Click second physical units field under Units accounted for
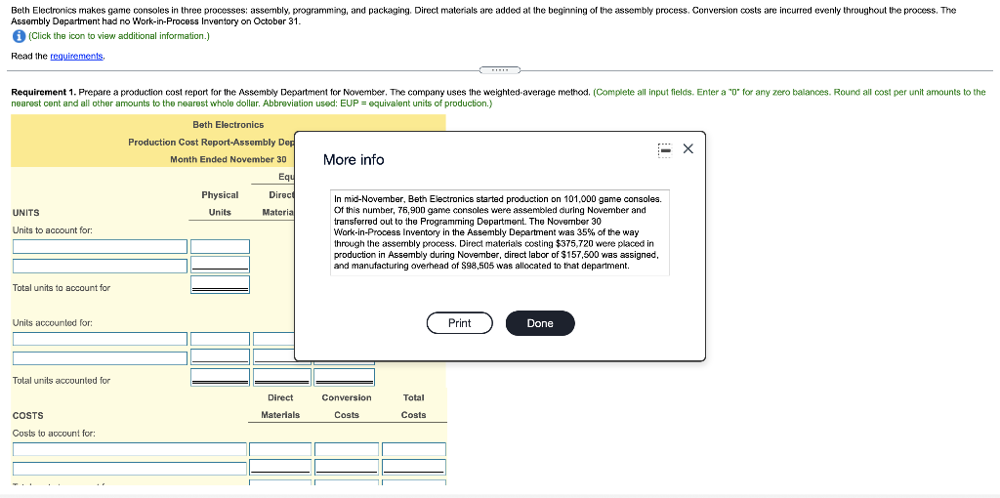1000x498 pixels. pos(220,357)
